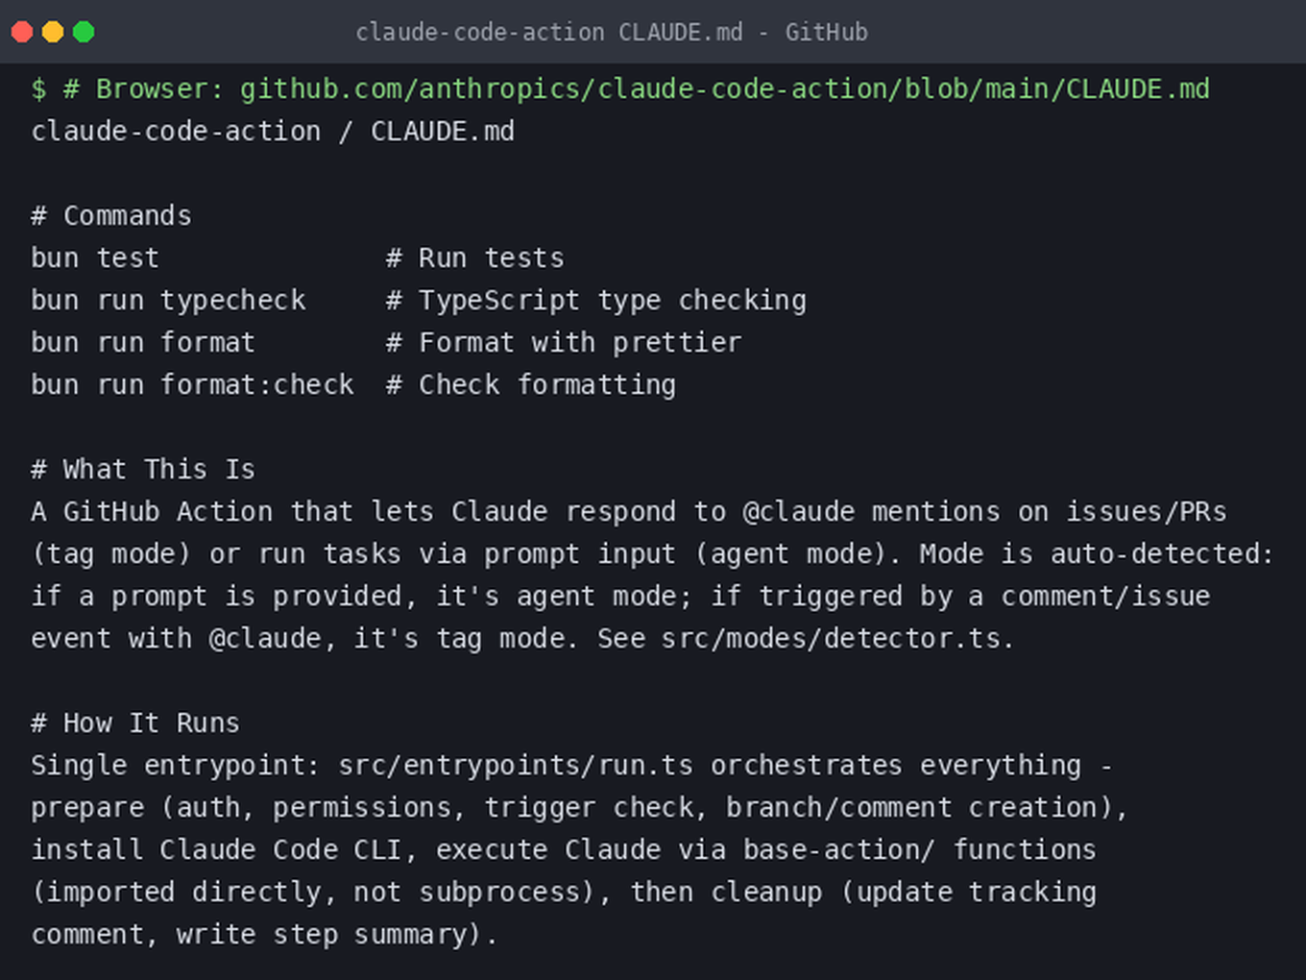Viewport: 1306px width, 980px height.
Task: Click the '# What This Is' heading
Action: point(143,469)
